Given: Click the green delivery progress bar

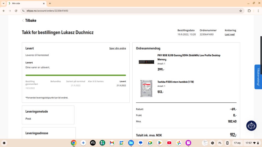Looking at the screenshot, I should 76,75.
